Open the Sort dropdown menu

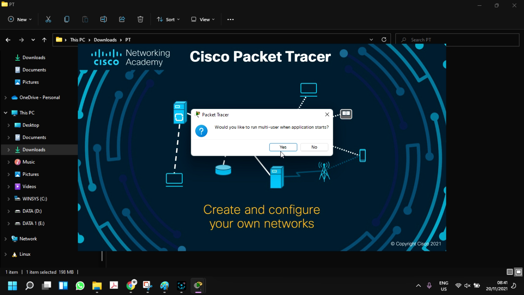[168, 19]
